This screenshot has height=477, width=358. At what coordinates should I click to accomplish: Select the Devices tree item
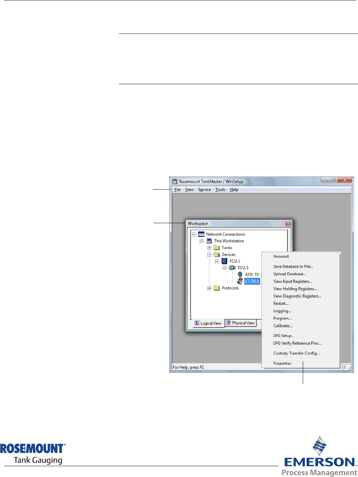click(228, 255)
